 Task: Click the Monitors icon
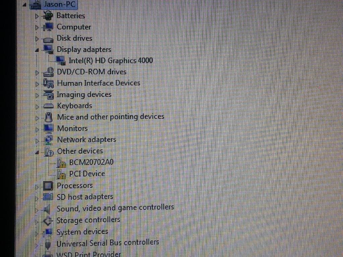pyautogui.click(x=48, y=128)
